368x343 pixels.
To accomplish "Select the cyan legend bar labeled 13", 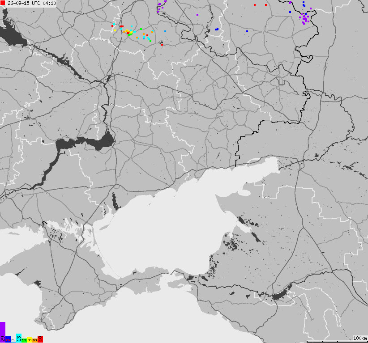I will click(19, 338).
